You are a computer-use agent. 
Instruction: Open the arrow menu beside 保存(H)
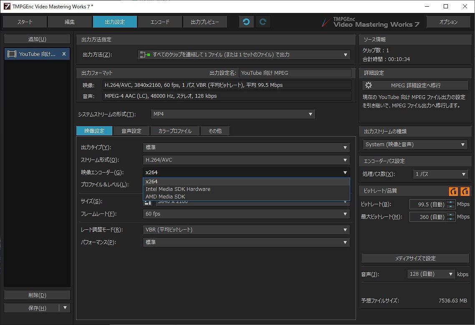65,308
